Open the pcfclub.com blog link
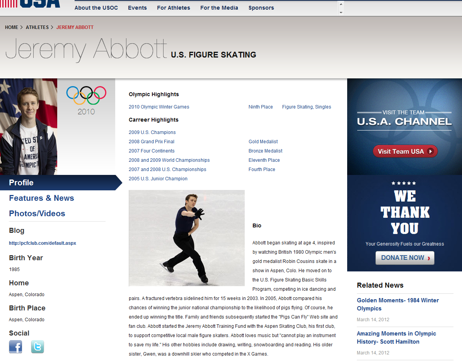The width and height of the screenshot is (462, 361). [x=43, y=243]
